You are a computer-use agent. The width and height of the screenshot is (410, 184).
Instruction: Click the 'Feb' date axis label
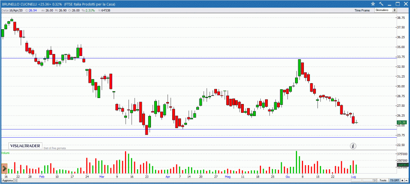tap(42, 177)
